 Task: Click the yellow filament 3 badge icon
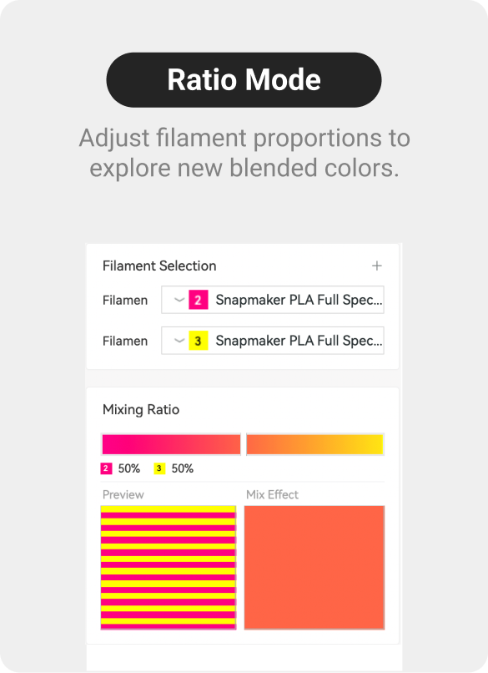tap(198, 341)
